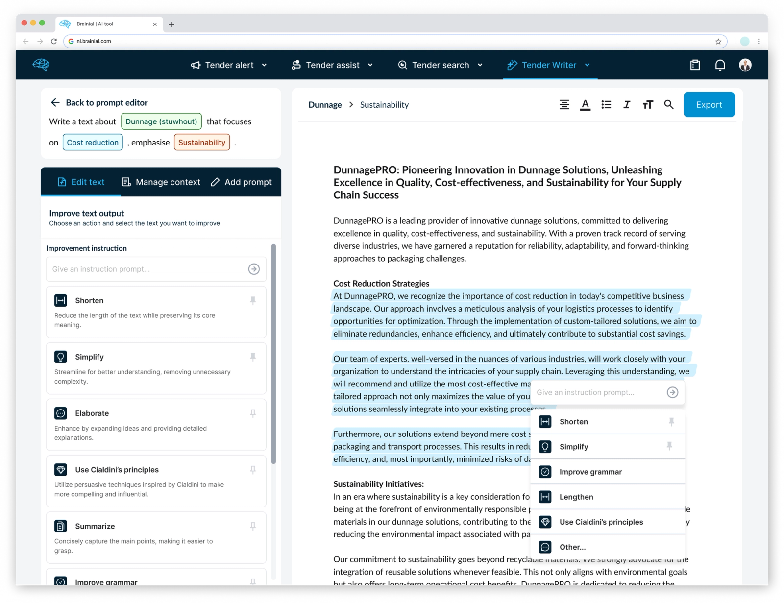Screen dimensions: 784x603
Task: Click Cialdini diamond icon in left panel
Action: pyautogui.click(x=61, y=469)
